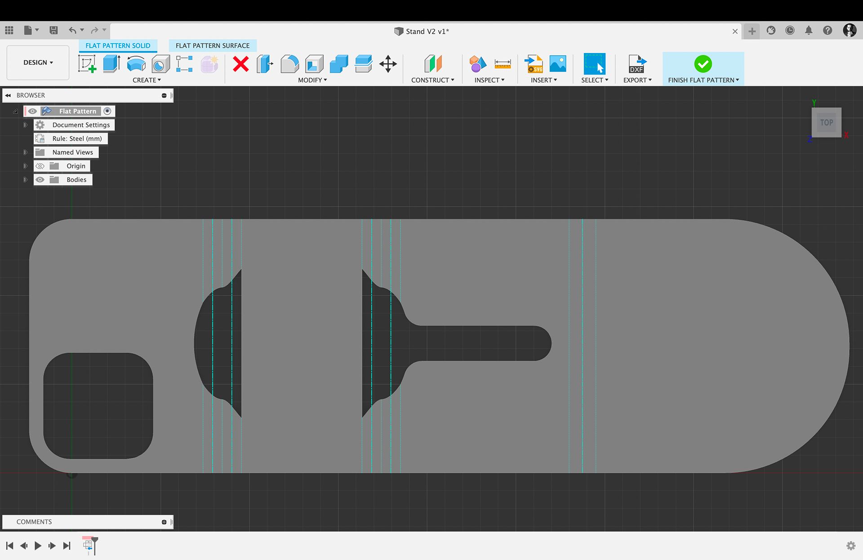Open the SELECT dropdown menu
The height and width of the screenshot is (560, 863).
[595, 80]
